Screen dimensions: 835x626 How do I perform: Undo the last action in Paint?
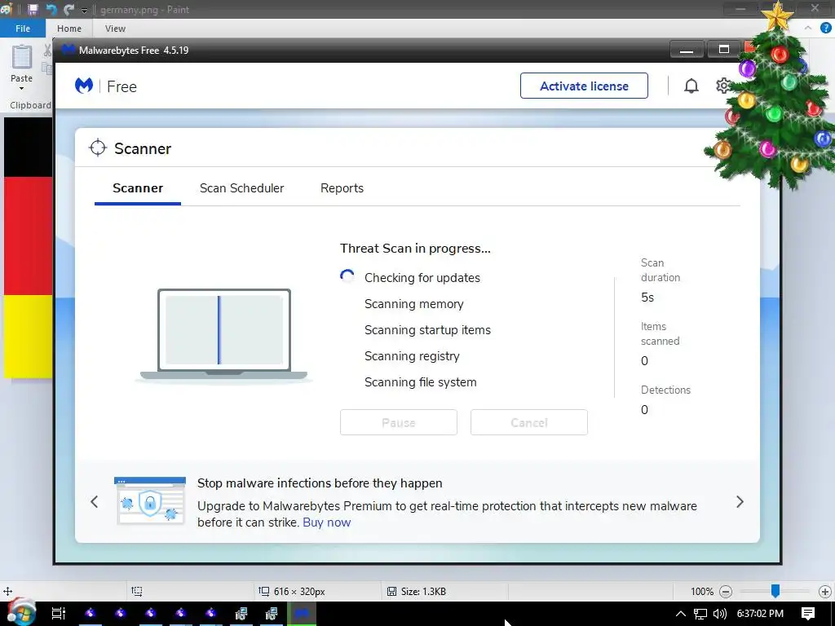pyautogui.click(x=51, y=9)
